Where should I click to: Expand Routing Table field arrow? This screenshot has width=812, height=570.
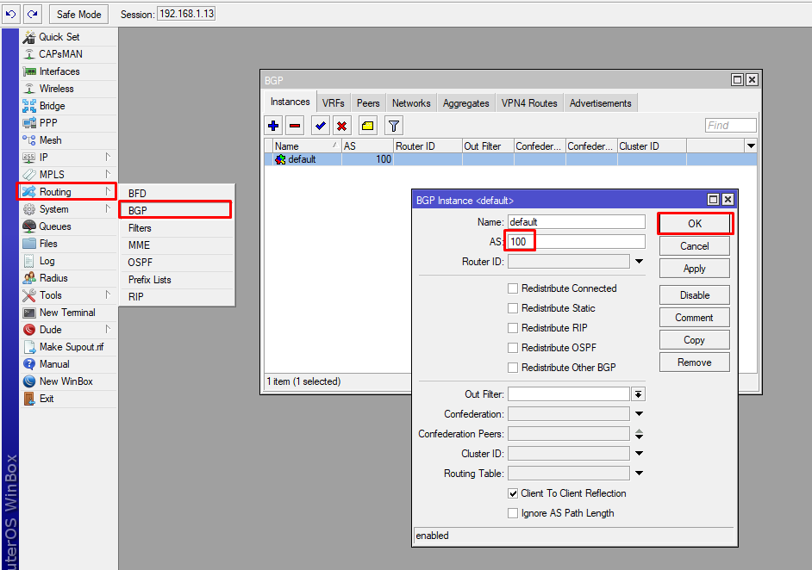click(639, 474)
